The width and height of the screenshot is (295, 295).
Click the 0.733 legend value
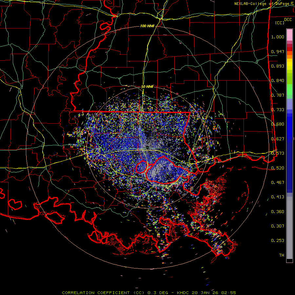tap(278, 110)
